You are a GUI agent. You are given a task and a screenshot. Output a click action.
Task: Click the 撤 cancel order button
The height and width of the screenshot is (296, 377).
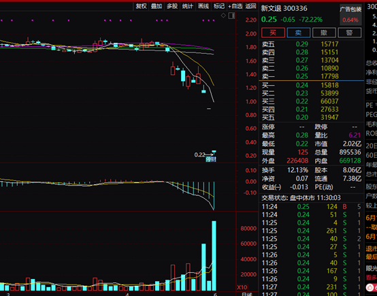click(324, 33)
